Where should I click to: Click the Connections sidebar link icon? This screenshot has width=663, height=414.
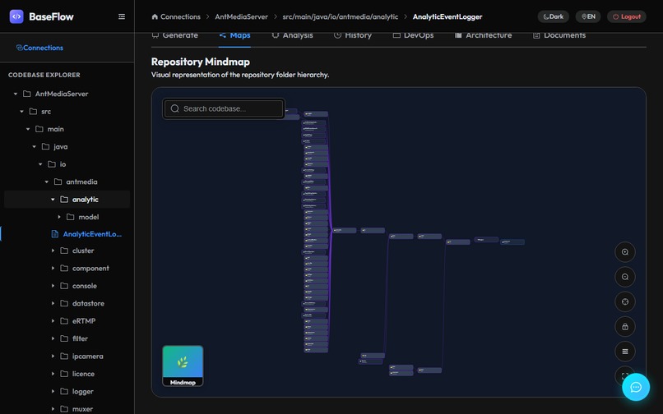tap(19, 48)
